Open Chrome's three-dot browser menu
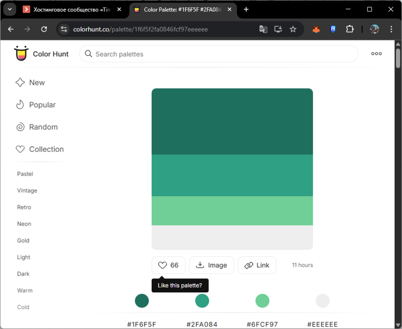Screen dimensions: 402x329 tap(392, 29)
